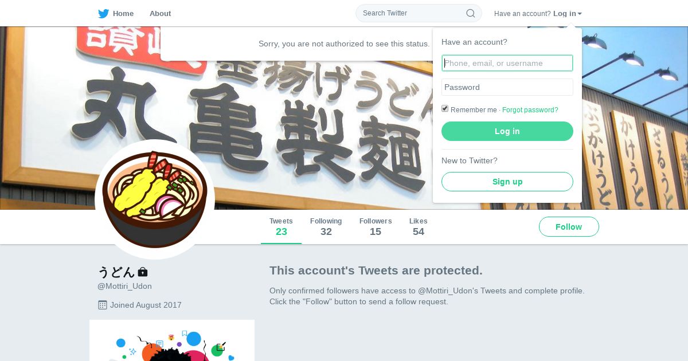Viewport: 688px width, 361px height.
Task: Open the About menu item
Action: click(160, 13)
